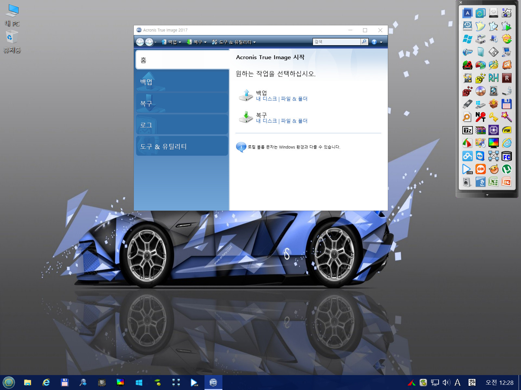Launch the golden key icon
Screen dimensions: 521x390
493,117
